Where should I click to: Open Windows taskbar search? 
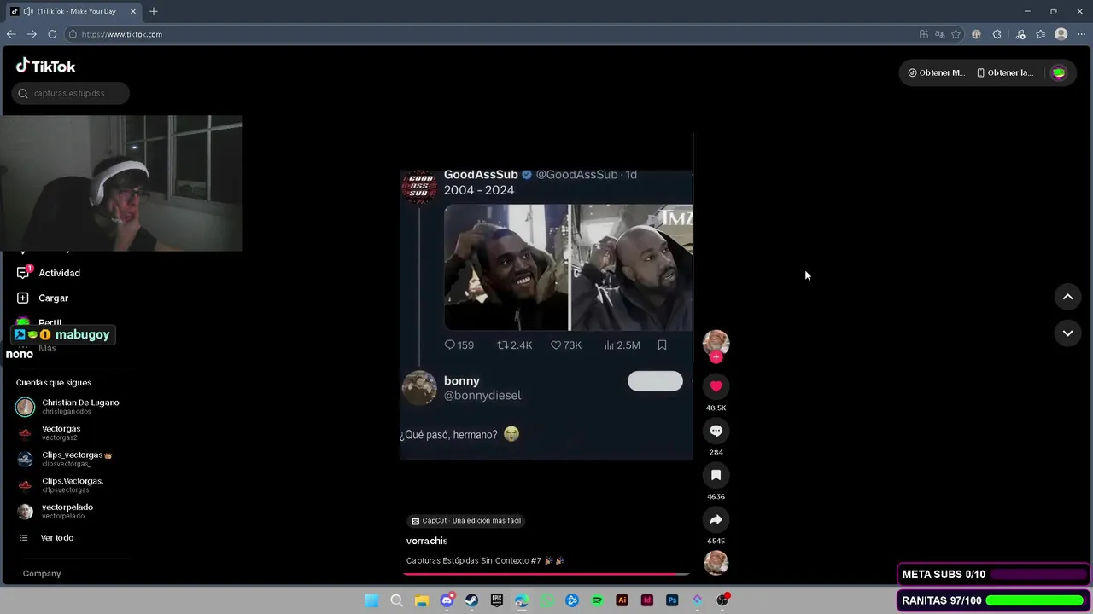tap(396, 600)
